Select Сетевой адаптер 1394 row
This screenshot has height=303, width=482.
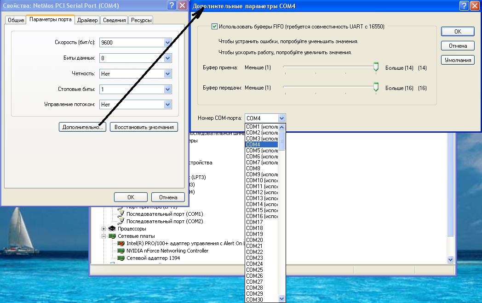point(153,258)
